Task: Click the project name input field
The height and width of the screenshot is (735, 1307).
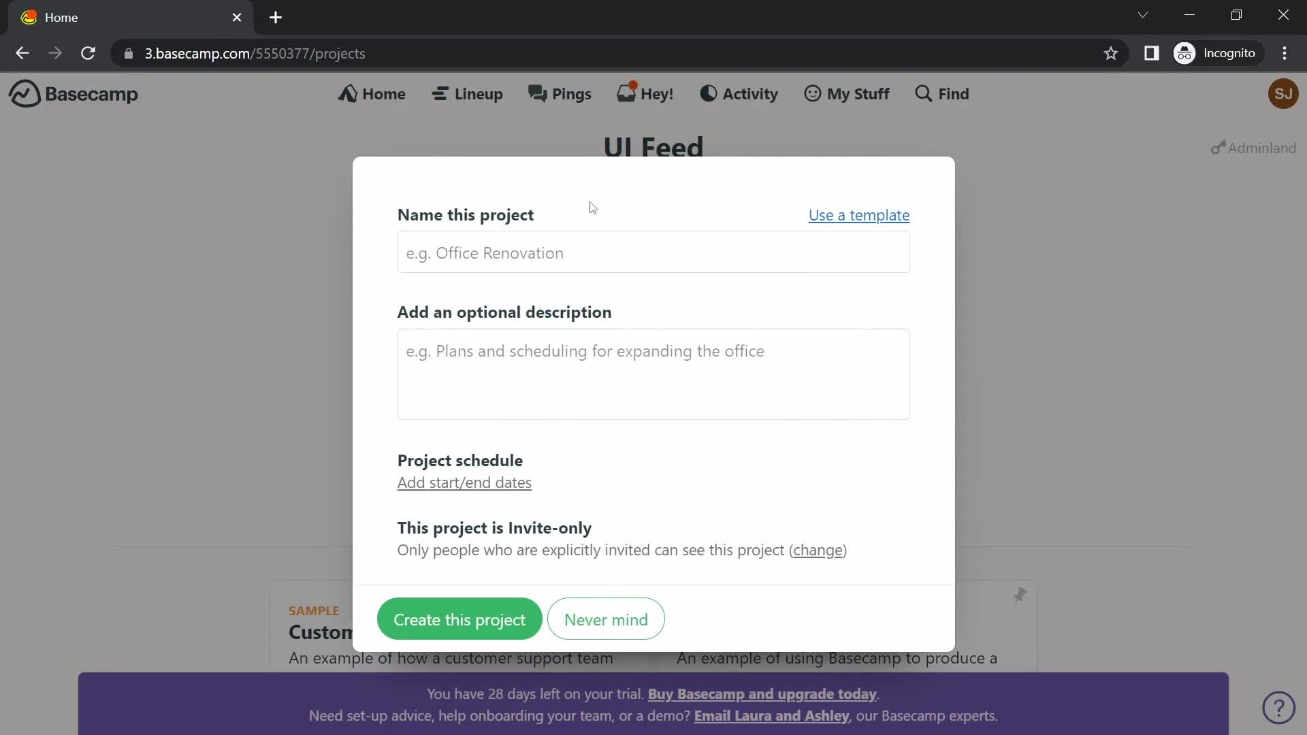Action: [x=653, y=252]
